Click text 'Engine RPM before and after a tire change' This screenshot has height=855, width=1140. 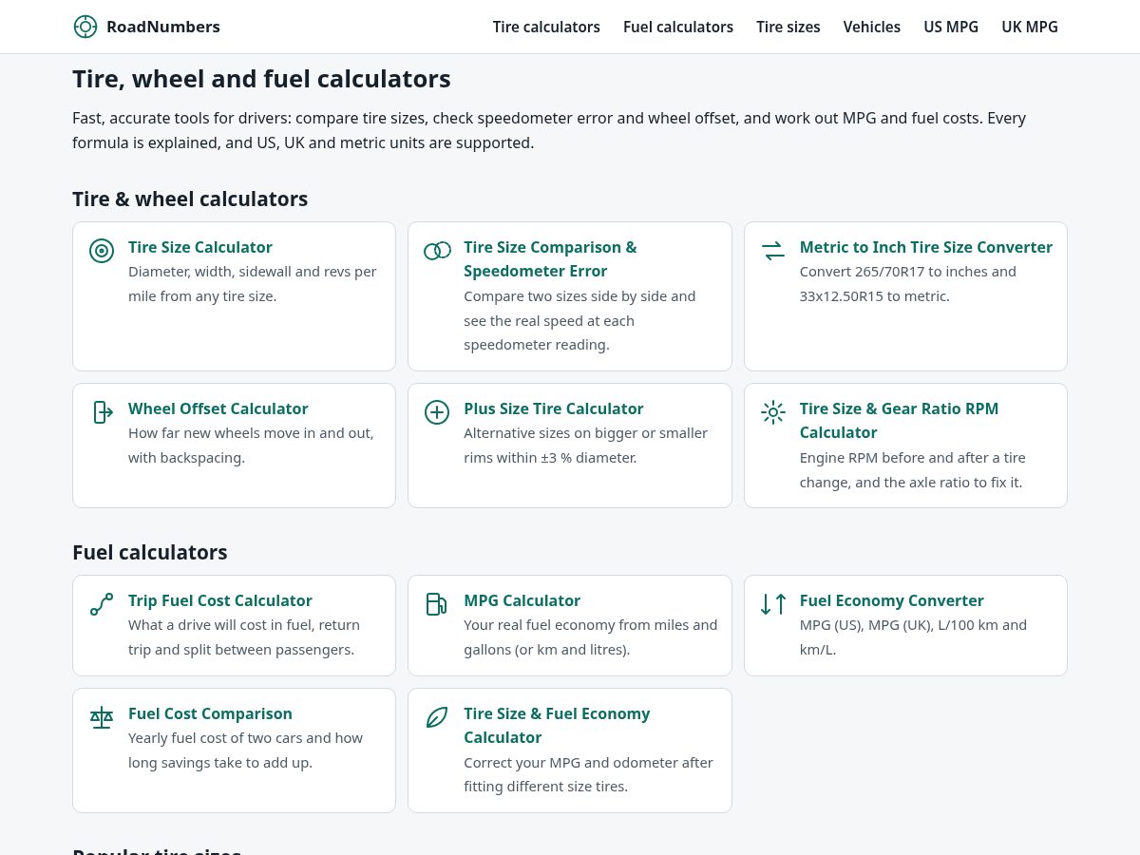912,470
